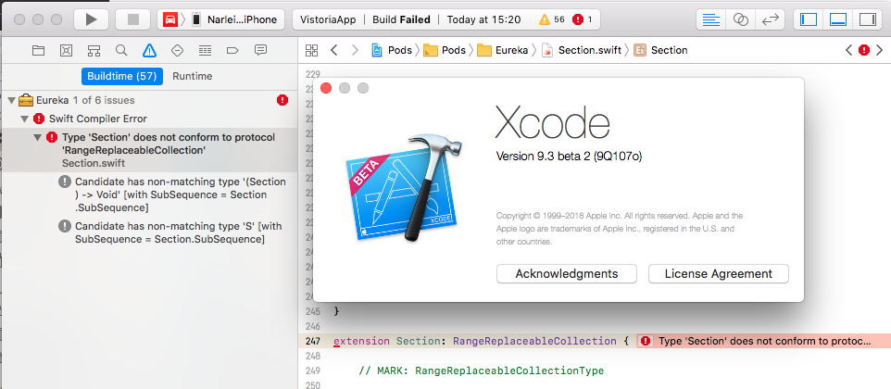The width and height of the screenshot is (891, 389).
Task: Click the MARK RangeReplaceableCollectionType comment
Action: coord(482,370)
